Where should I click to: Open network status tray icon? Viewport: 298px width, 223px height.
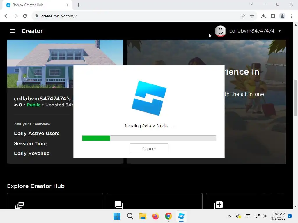tap(257, 216)
